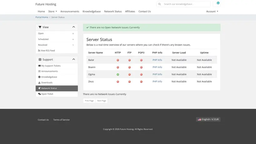
Task: Click the Server Status heading
Action: tap(99, 39)
